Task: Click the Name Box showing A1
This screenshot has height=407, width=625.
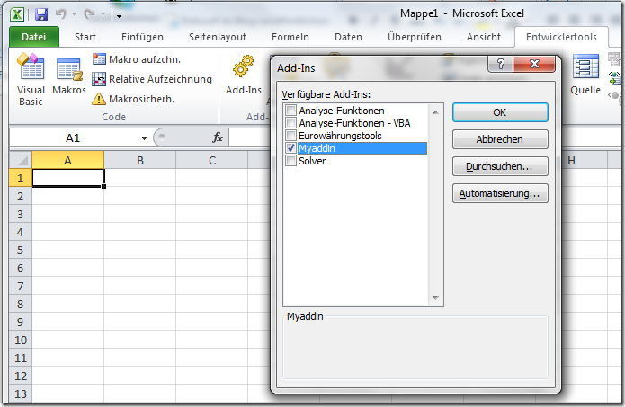Action: point(74,138)
